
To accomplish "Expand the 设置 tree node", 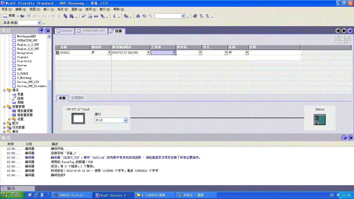I will [9, 119].
